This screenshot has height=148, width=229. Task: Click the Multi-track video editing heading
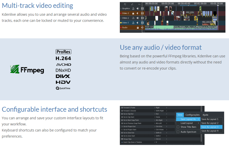point(37,6)
